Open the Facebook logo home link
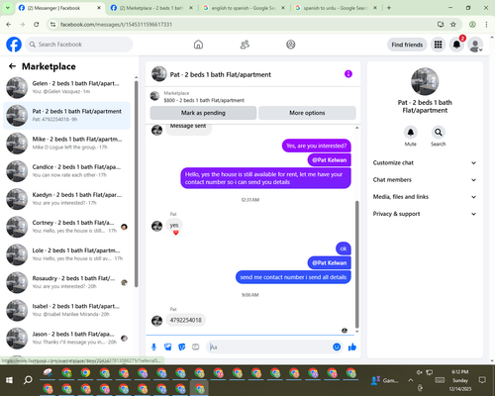Viewport: 495px width, 396px height. pos(14,45)
